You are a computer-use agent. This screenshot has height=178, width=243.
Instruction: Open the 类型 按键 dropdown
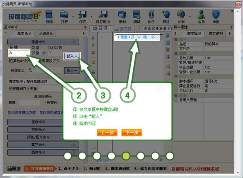coord(44,53)
